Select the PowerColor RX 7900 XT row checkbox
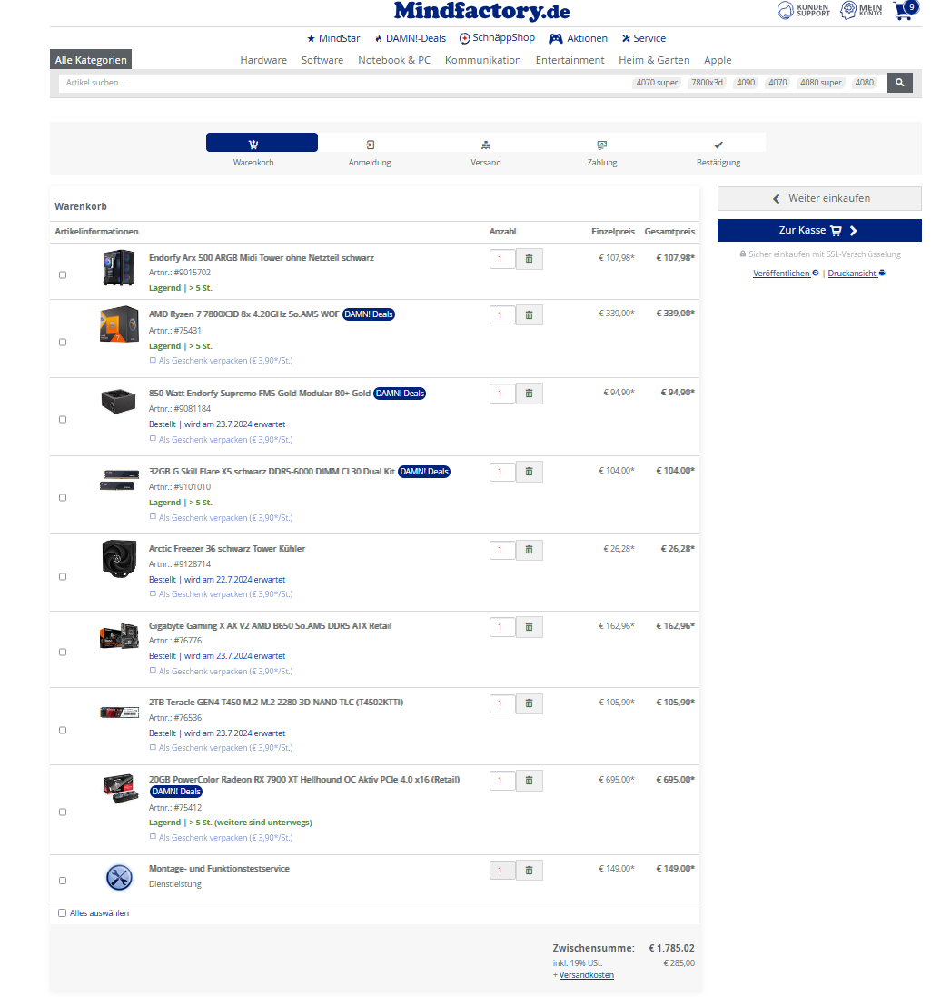Image resolution: width=941 pixels, height=997 pixels. point(63,812)
